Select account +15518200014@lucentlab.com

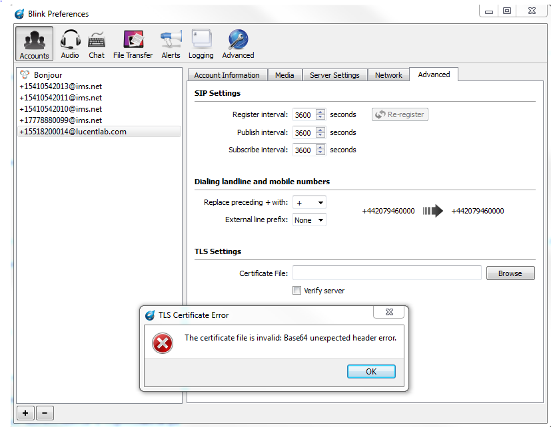pyautogui.click(x=99, y=132)
